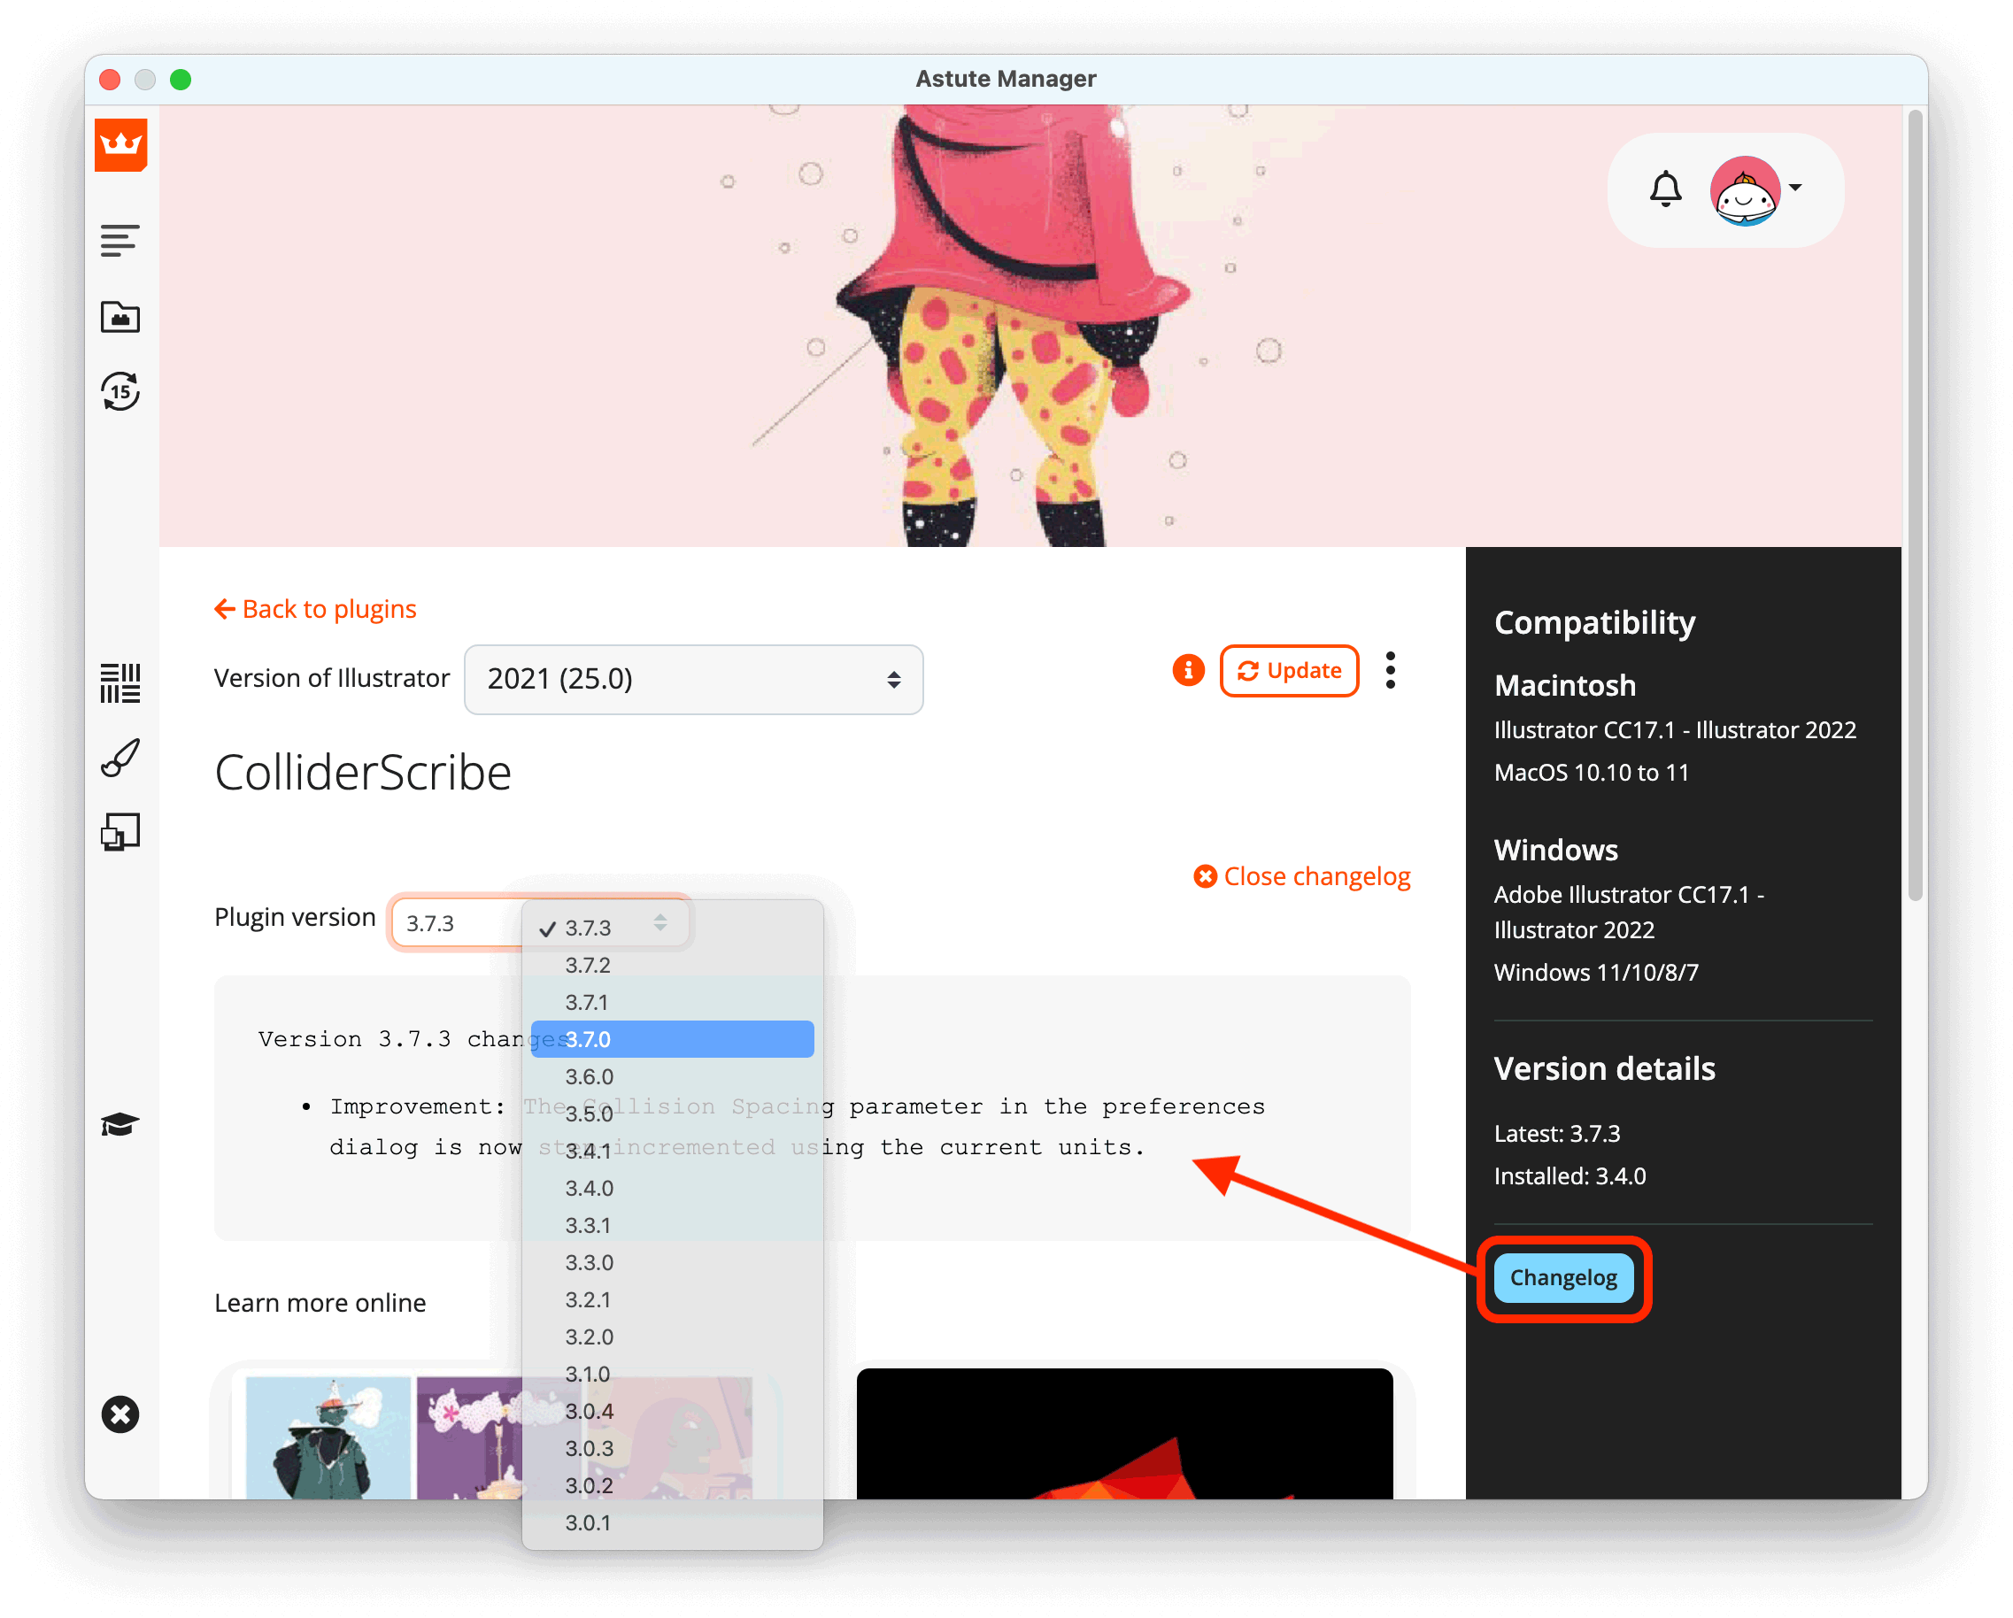Go Back to plugins link

point(315,609)
